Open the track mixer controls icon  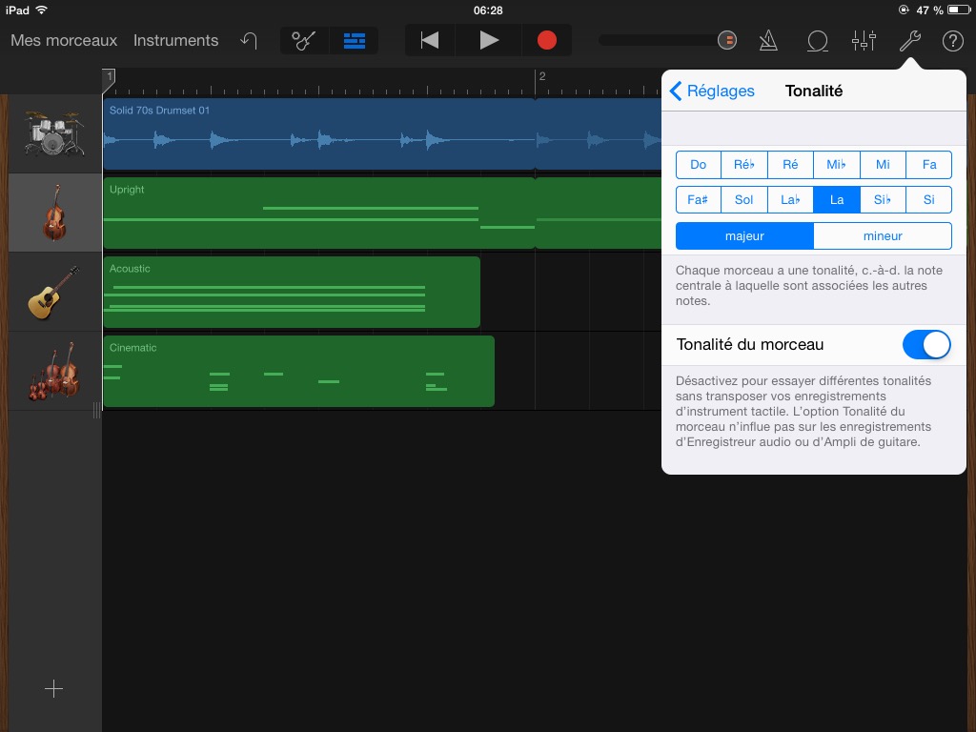[x=864, y=41]
